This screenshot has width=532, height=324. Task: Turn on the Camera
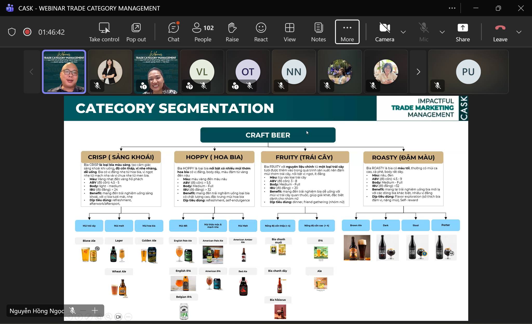click(384, 32)
